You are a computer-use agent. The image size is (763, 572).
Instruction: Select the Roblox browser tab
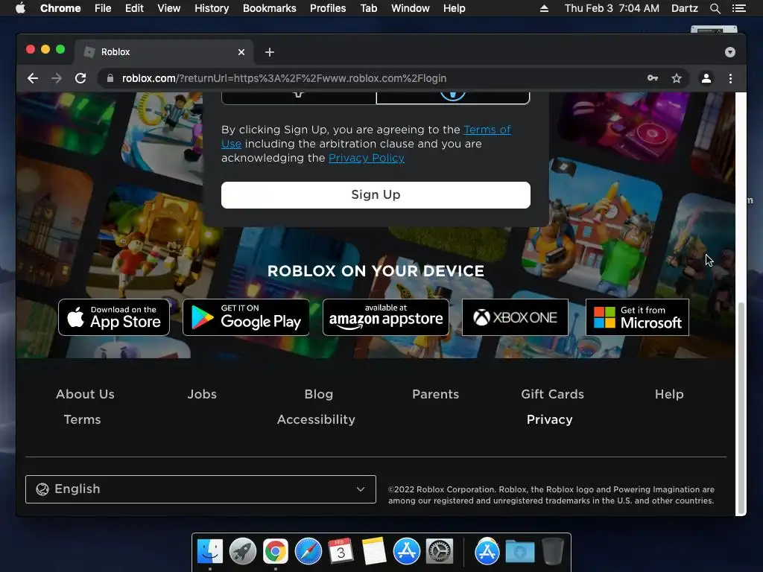[163, 52]
